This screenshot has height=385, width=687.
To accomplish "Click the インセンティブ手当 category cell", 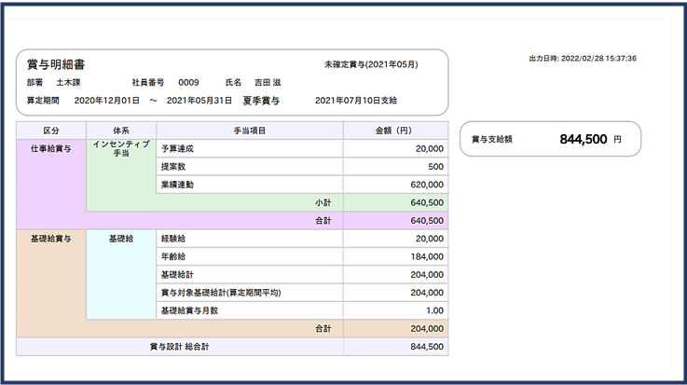I will pyautogui.click(x=120, y=149).
